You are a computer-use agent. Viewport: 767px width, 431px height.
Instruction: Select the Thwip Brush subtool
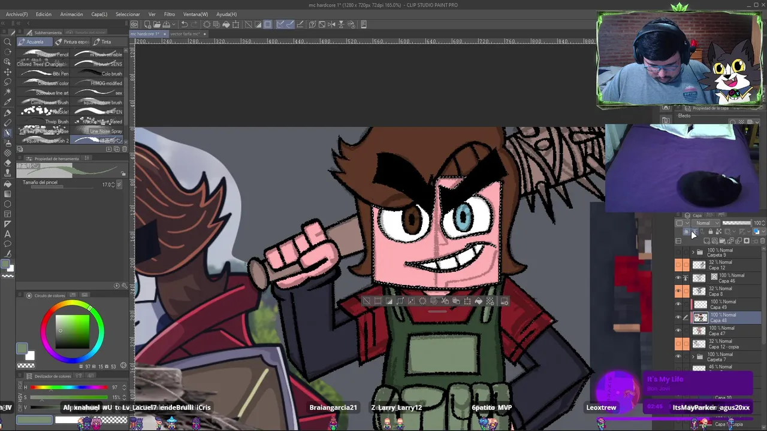(44, 122)
